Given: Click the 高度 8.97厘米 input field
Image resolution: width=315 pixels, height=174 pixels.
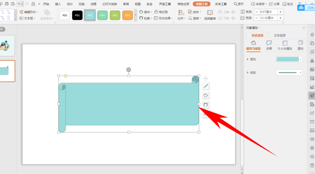Looking at the screenshot, I should [268, 12].
